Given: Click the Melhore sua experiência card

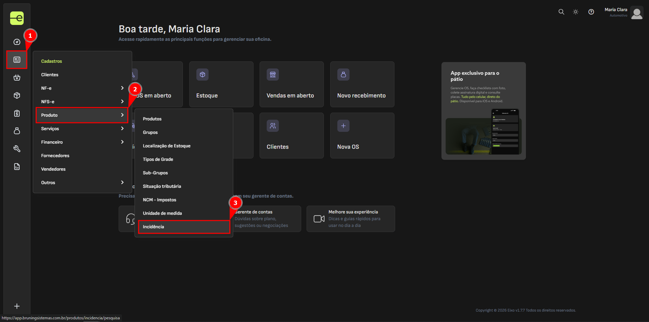Looking at the screenshot, I should tap(351, 219).
